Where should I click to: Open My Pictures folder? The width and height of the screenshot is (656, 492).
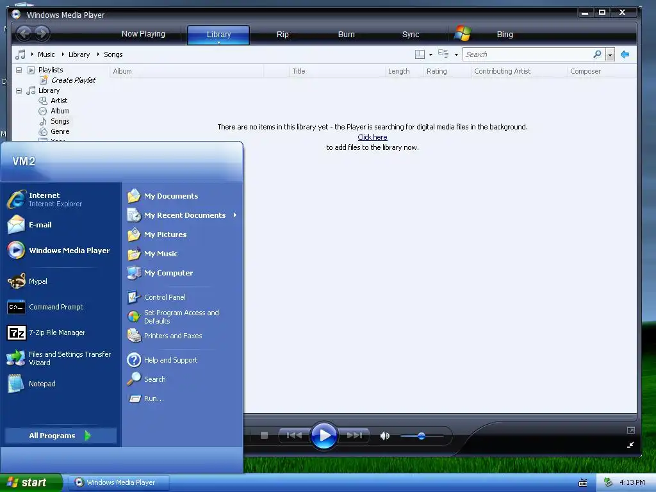click(x=182, y=234)
